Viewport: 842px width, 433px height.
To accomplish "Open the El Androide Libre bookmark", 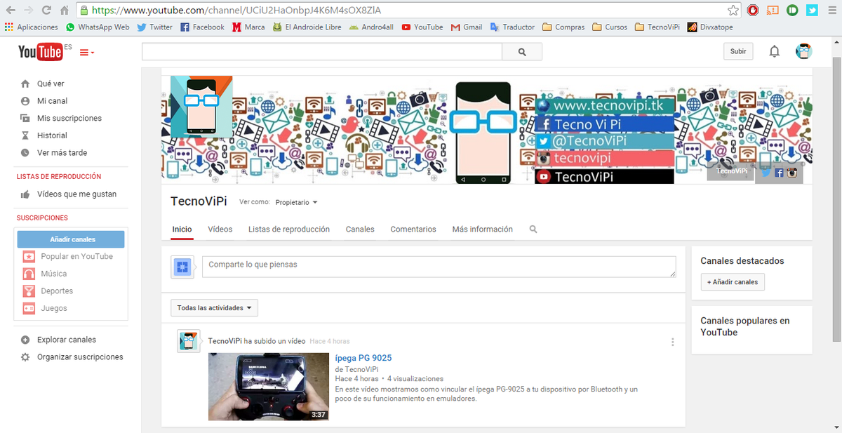I will pos(307,27).
